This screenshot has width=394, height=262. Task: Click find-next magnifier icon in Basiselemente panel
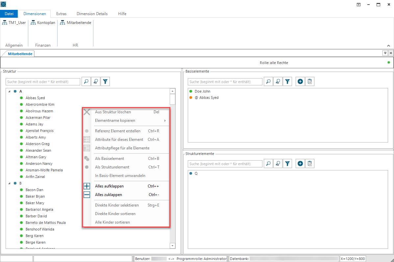[278, 81]
